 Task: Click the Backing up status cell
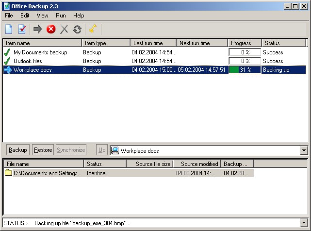pyautogui.click(x=276, y=70)
